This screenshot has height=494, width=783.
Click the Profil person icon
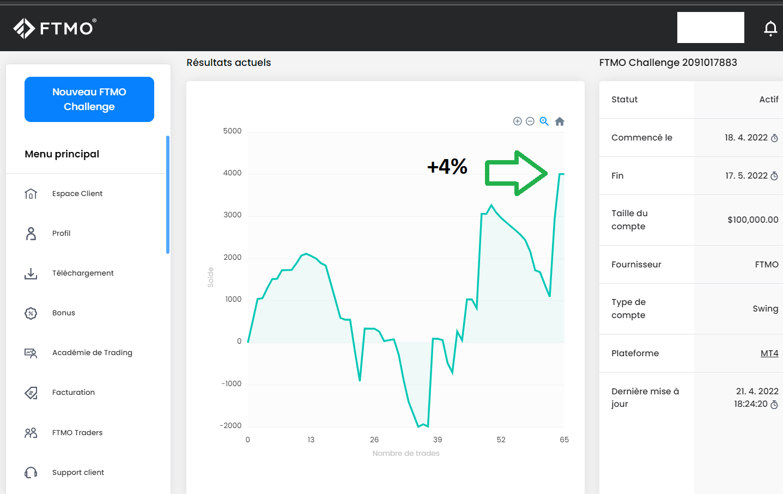coord(31,234)
